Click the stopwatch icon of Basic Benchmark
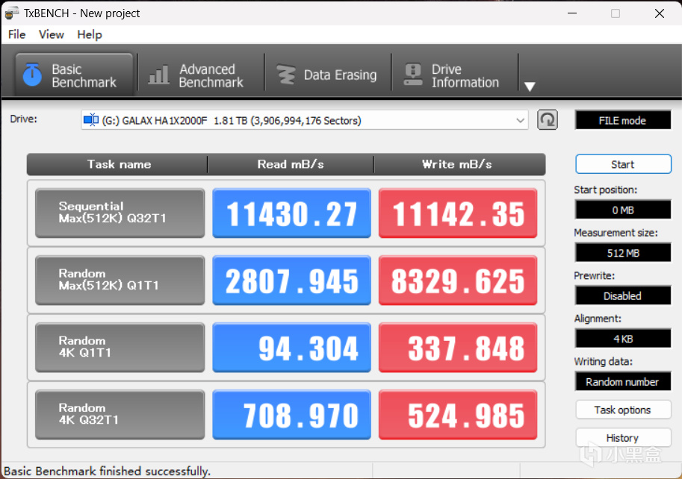 [32, 75]
